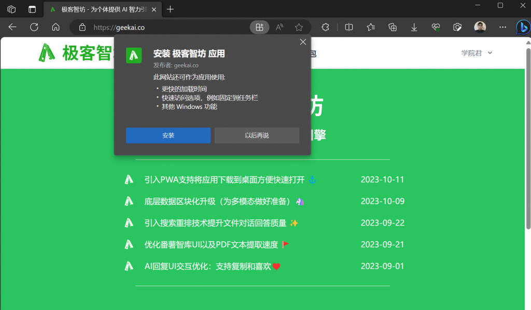Image resolution: width=531 pixels, height=310 pixels.
Task: Open Settings and more menu
Action: [503, 27]
